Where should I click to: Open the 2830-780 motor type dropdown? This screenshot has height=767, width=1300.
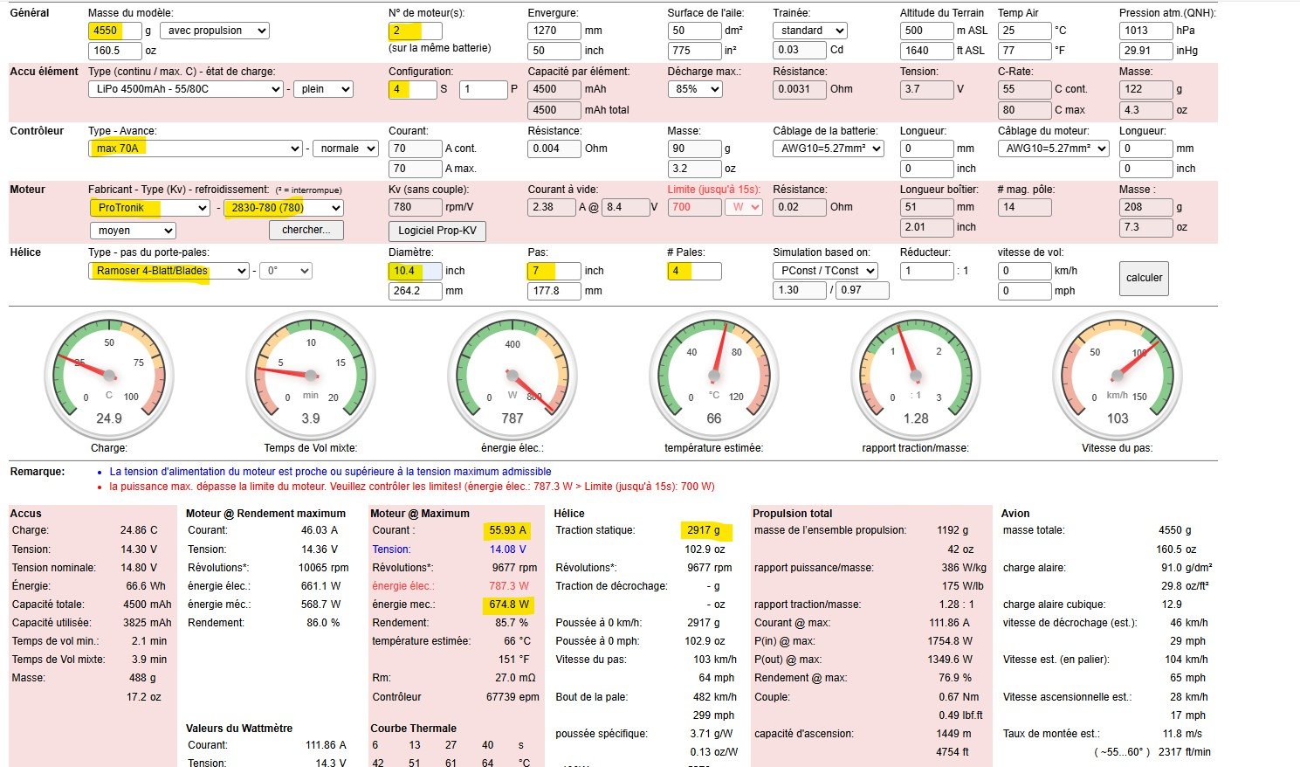[283, 208]
